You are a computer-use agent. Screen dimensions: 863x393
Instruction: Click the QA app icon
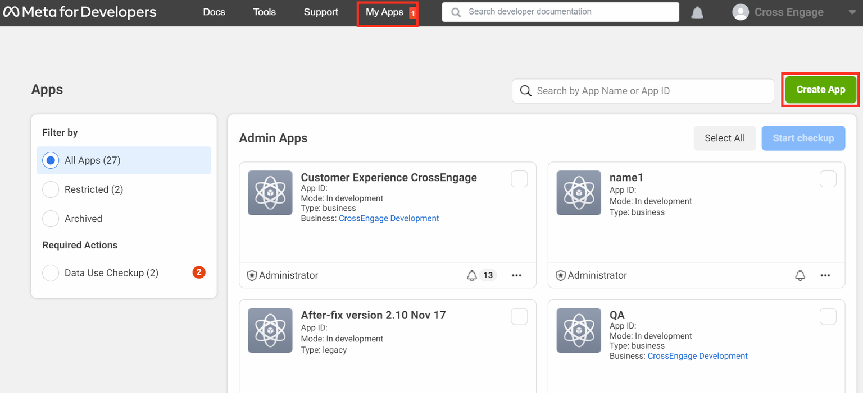[x=579, y=330]
